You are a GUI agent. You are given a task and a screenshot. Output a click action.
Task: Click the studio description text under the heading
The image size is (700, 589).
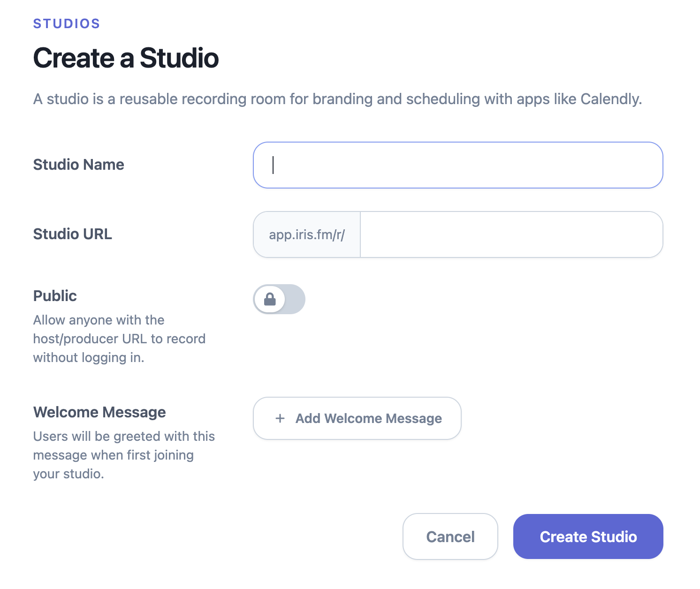337,99
